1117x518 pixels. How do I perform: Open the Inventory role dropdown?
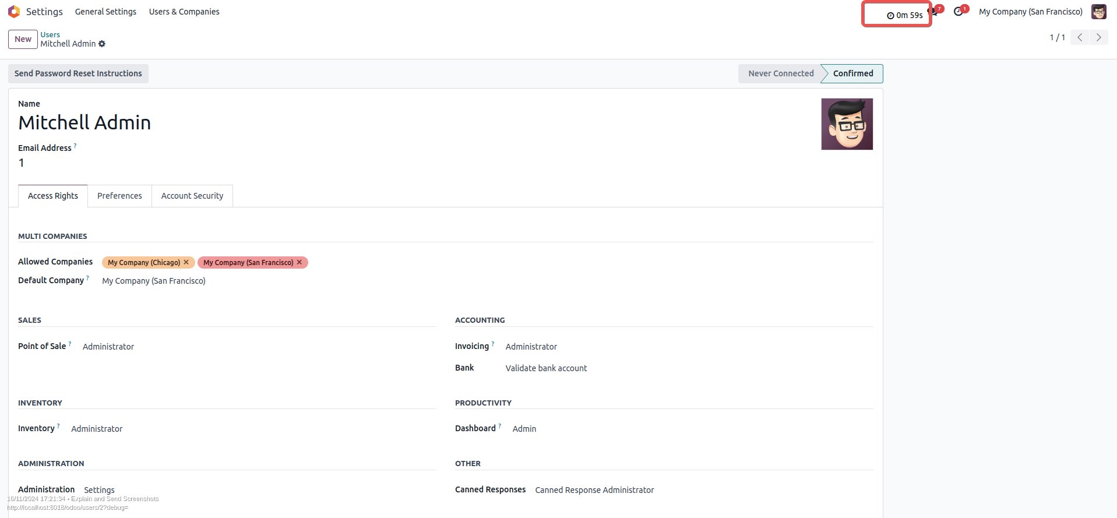point(97,429)
